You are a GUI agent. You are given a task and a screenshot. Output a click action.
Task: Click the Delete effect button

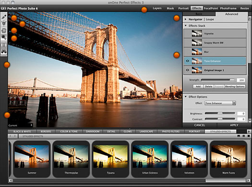pyautogui.click(x=208, y=87)
